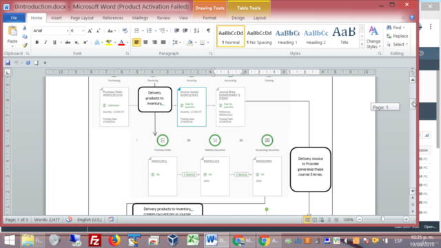441x248 pixels.
Task: Open the Table Tools Design tab
Action: [x=238, y=18]
